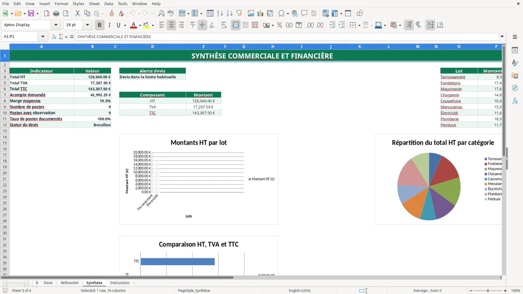
Task: Click the Sort Descending icon
Action: tap(229, 14)
